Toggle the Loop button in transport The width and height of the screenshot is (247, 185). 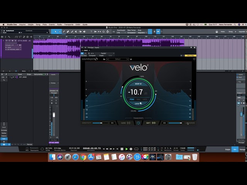click(x=136, y=149)
